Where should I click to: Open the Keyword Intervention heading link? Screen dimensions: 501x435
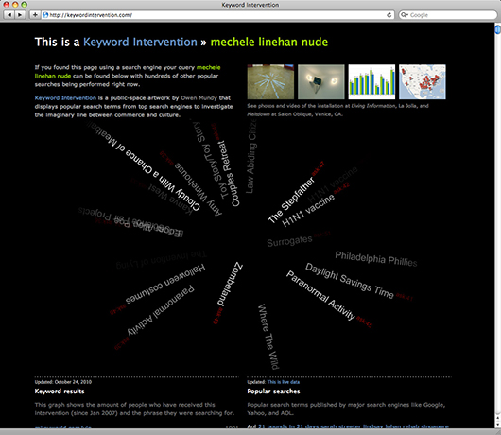[x=140, y=43]
